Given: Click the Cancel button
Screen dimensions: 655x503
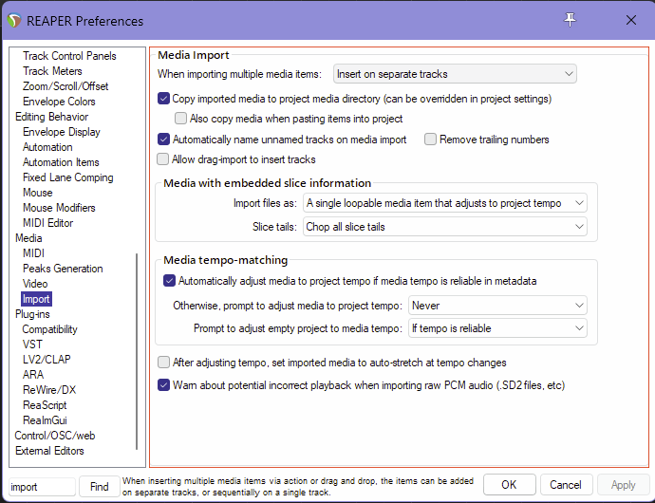Looking at the screenshot, I should [x=566, y=485].
